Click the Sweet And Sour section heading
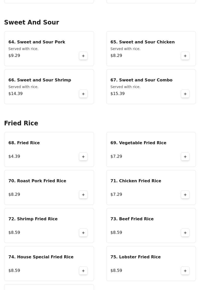200x290 pixels. 32,22
